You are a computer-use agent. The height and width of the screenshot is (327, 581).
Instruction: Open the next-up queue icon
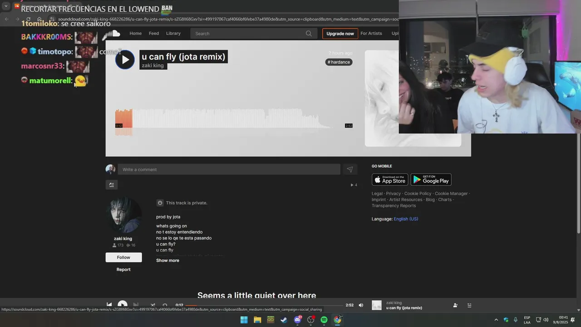click(469, 305)
